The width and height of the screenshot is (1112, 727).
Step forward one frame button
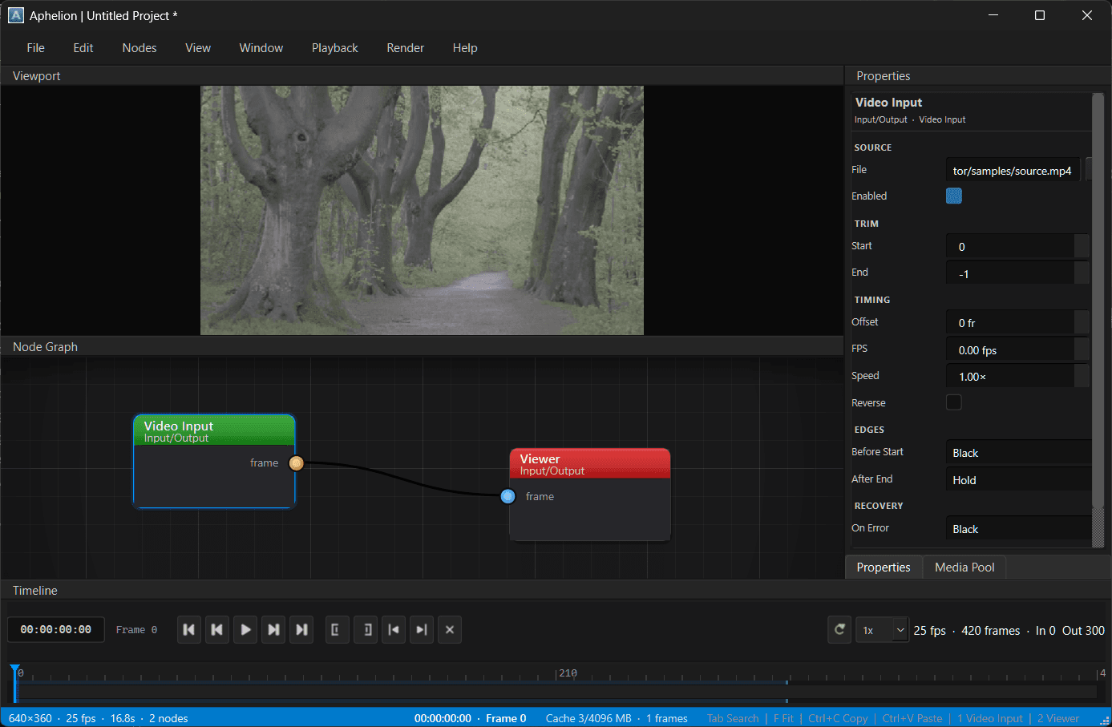pos(273,630)
